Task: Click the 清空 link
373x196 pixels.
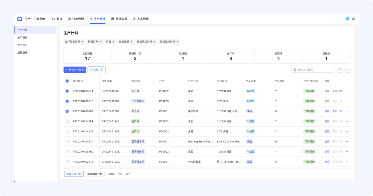Action: pyautogui.click(x=128, y=174)
